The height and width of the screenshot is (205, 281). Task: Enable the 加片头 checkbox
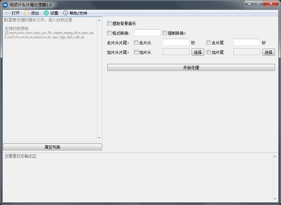[x=136, y=52]
